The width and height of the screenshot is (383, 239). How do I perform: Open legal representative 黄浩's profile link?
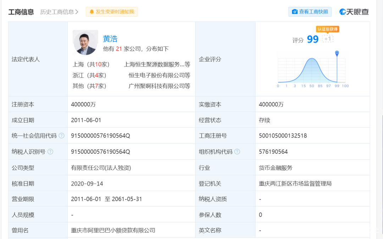[110, 39]
